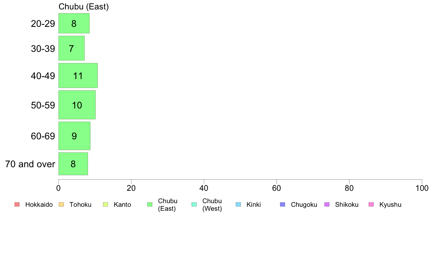Click the 100 tick on the x-axis
The width and height of the screenshot is (432, 267).
coord(422,188)
